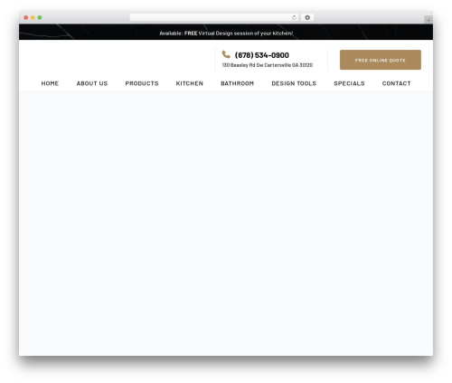452x383 pixels.
Task: Select Bathroom in the navigation bar
Action: (238, 83)
